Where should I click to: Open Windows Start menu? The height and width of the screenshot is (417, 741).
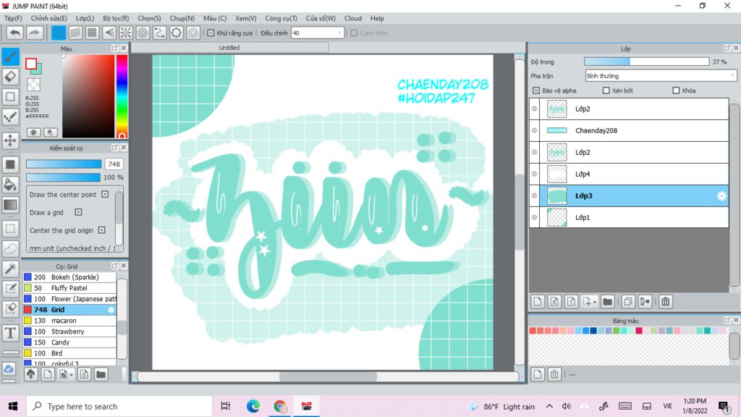point(13,407)
